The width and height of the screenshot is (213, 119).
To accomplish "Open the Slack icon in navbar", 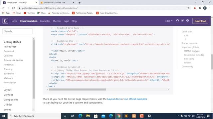I will point(187,20).
